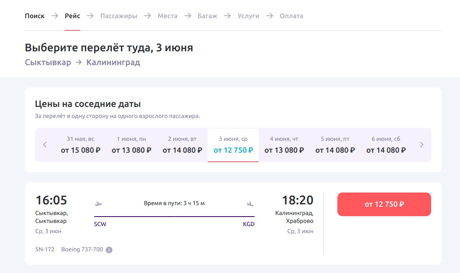Select the 6 июня, сб date
460x273 pixels.
click(386, 145)
